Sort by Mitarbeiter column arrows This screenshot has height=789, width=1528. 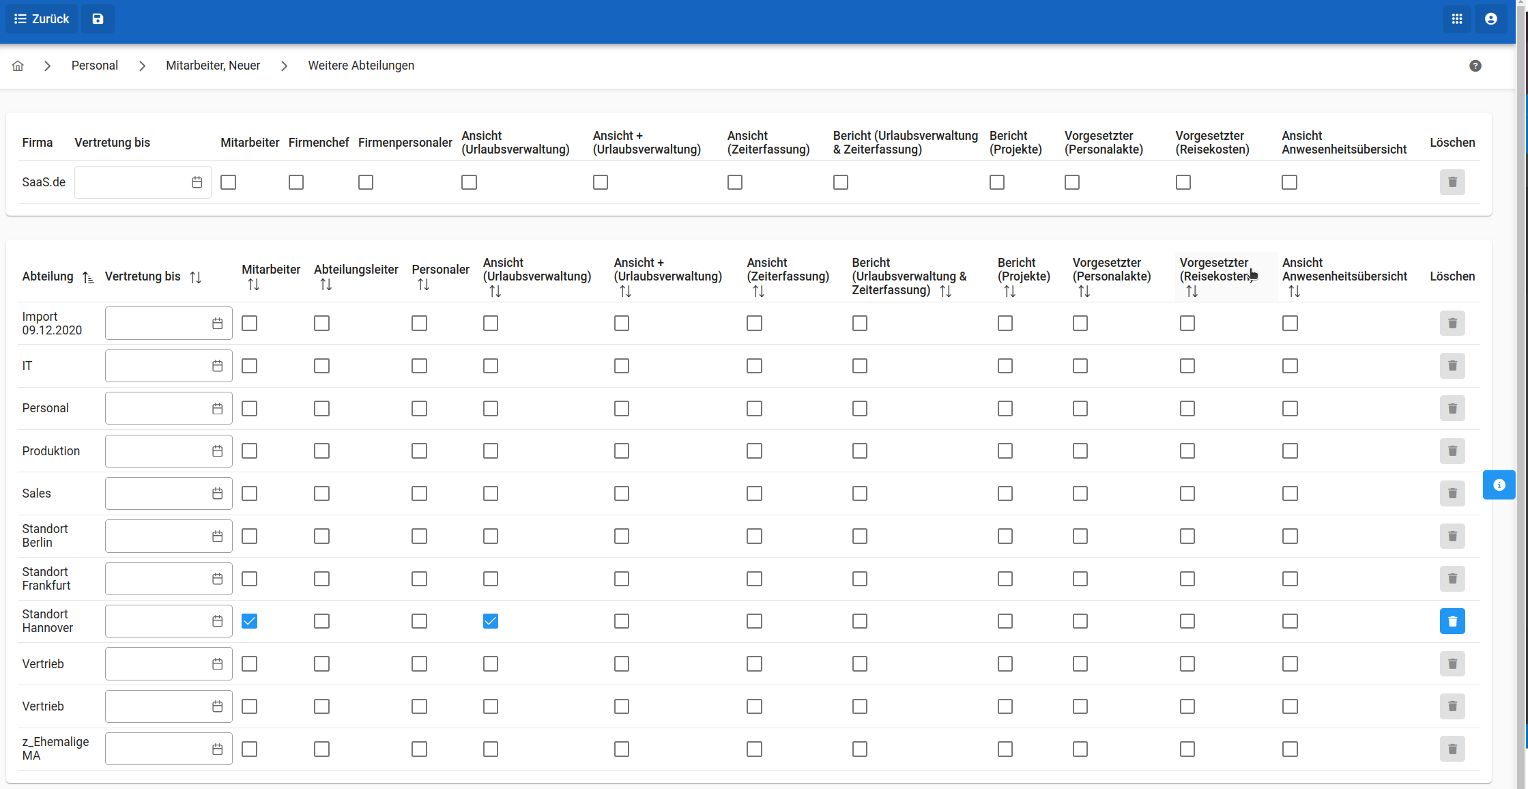pos(254,285)
